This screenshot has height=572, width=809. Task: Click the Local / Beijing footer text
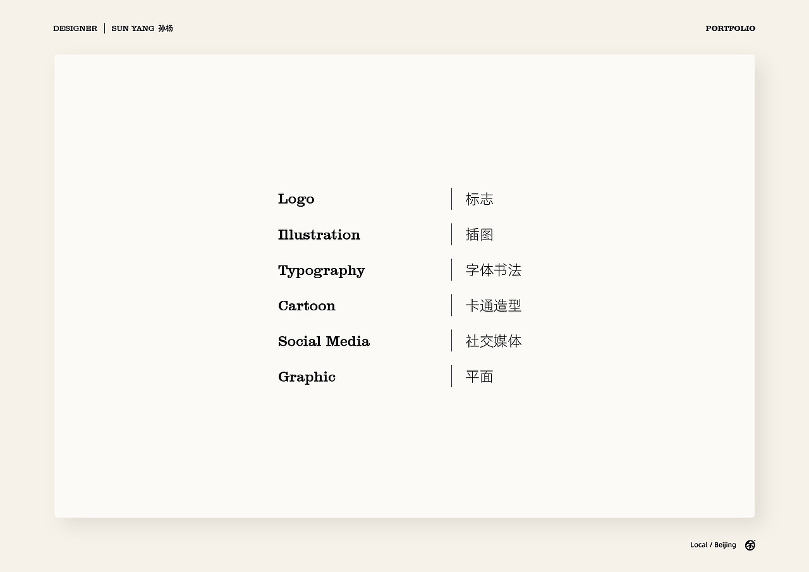[x=713, y=545]
